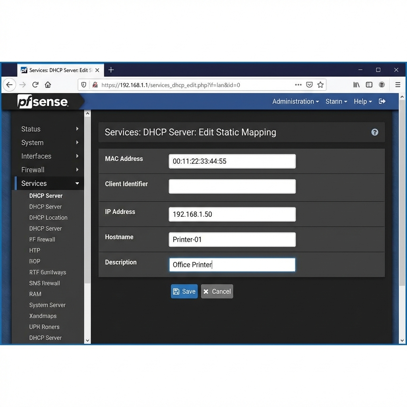407x407 pixels.
Task: Open the Administration dropdown menu
Action: pos(295,101)
